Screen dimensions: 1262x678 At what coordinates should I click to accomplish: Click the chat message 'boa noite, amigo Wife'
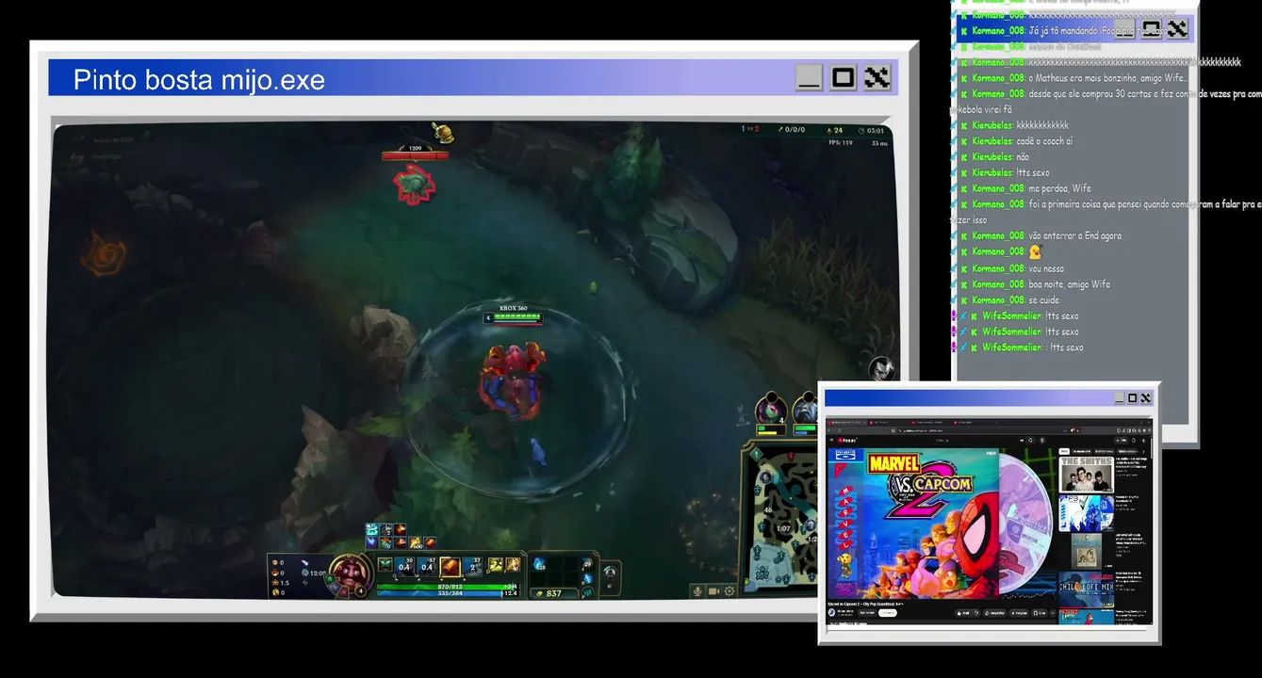[1070, 284]
